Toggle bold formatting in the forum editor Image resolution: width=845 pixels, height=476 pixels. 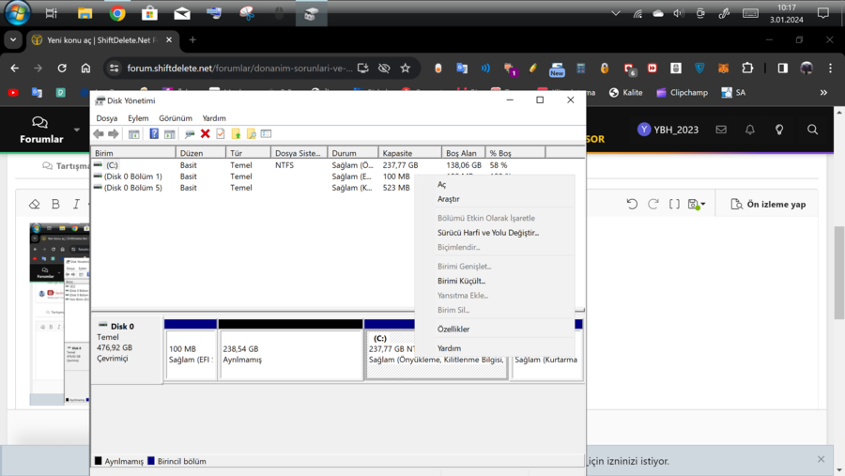point(55,204)
